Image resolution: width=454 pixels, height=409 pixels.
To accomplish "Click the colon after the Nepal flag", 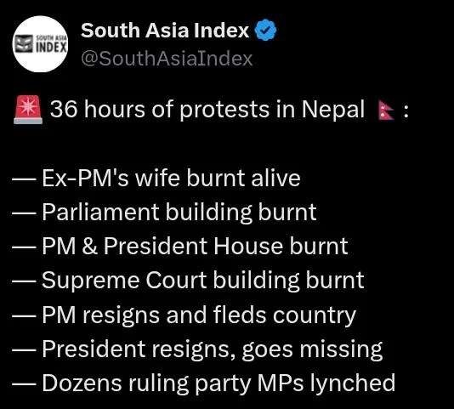I will click(x=406, y=111).
